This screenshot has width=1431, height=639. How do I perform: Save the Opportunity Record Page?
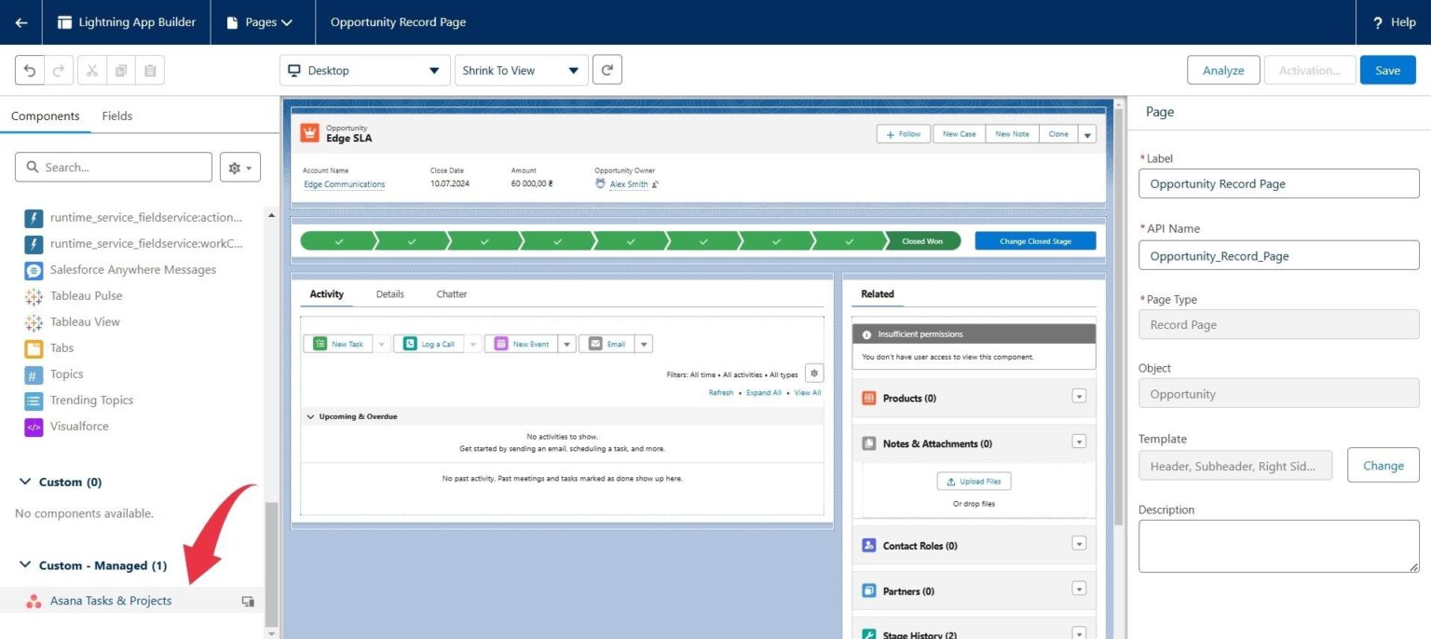1387,69
